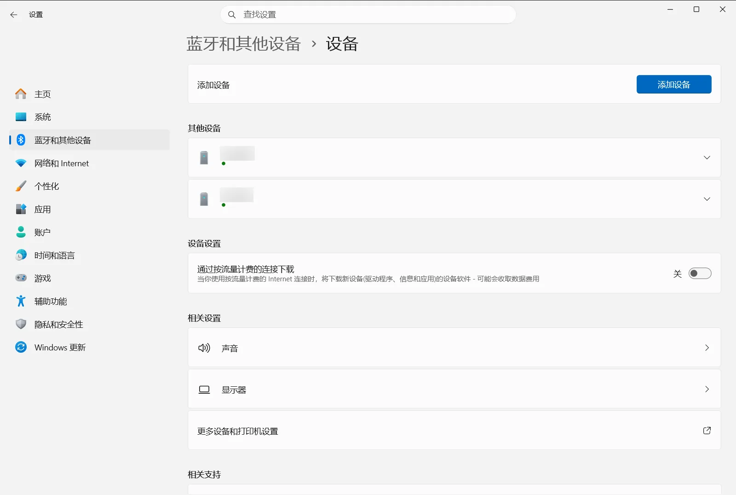The image size is (736, 495).
Task: Click the 相关支持 section heading
Action: click(204, 475)
